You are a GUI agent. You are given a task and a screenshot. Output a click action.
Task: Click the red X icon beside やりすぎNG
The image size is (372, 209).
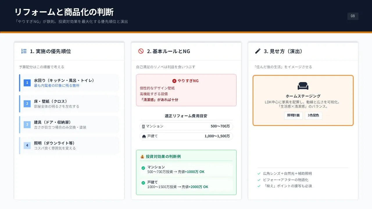[x=174, y=81]
